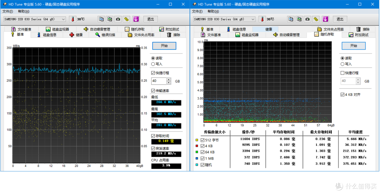Toggle the 突发速率 checkbox
Image resolution: width=380 pixels, height=194 pixels.
pos(153,148)
